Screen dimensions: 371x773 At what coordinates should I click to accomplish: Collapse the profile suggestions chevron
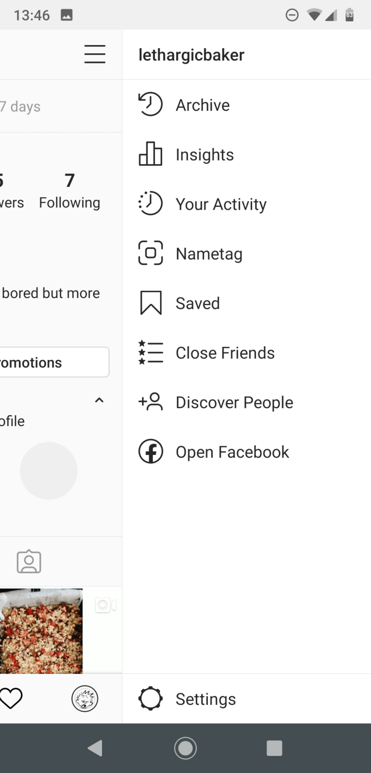click(x=99, y=400)
